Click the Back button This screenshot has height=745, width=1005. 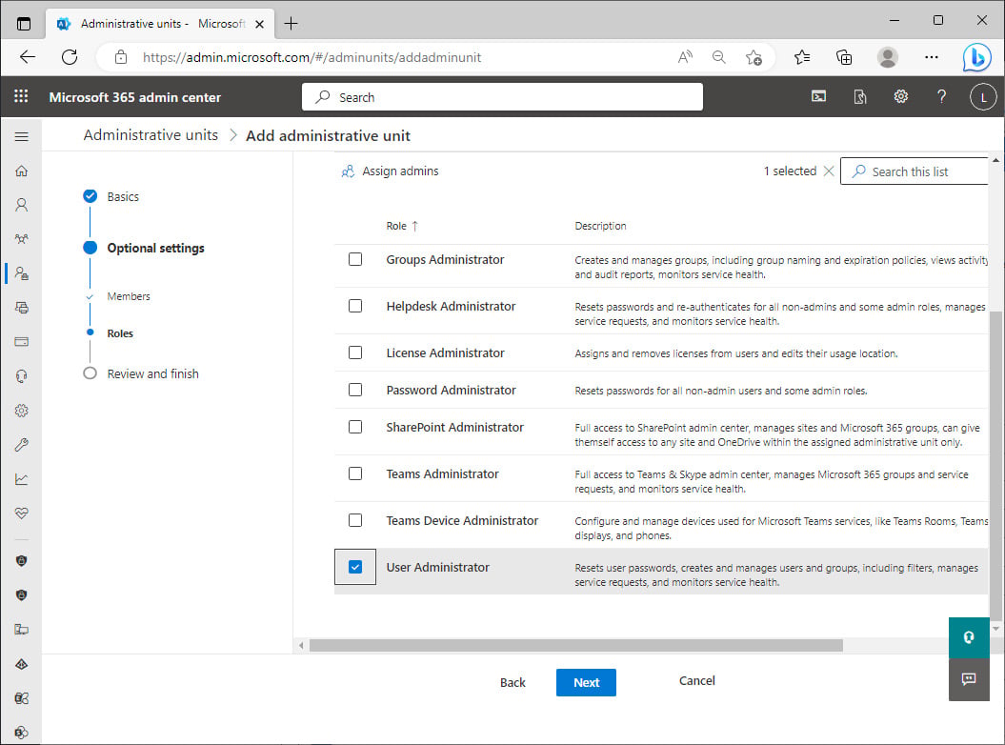coord(513,682)
